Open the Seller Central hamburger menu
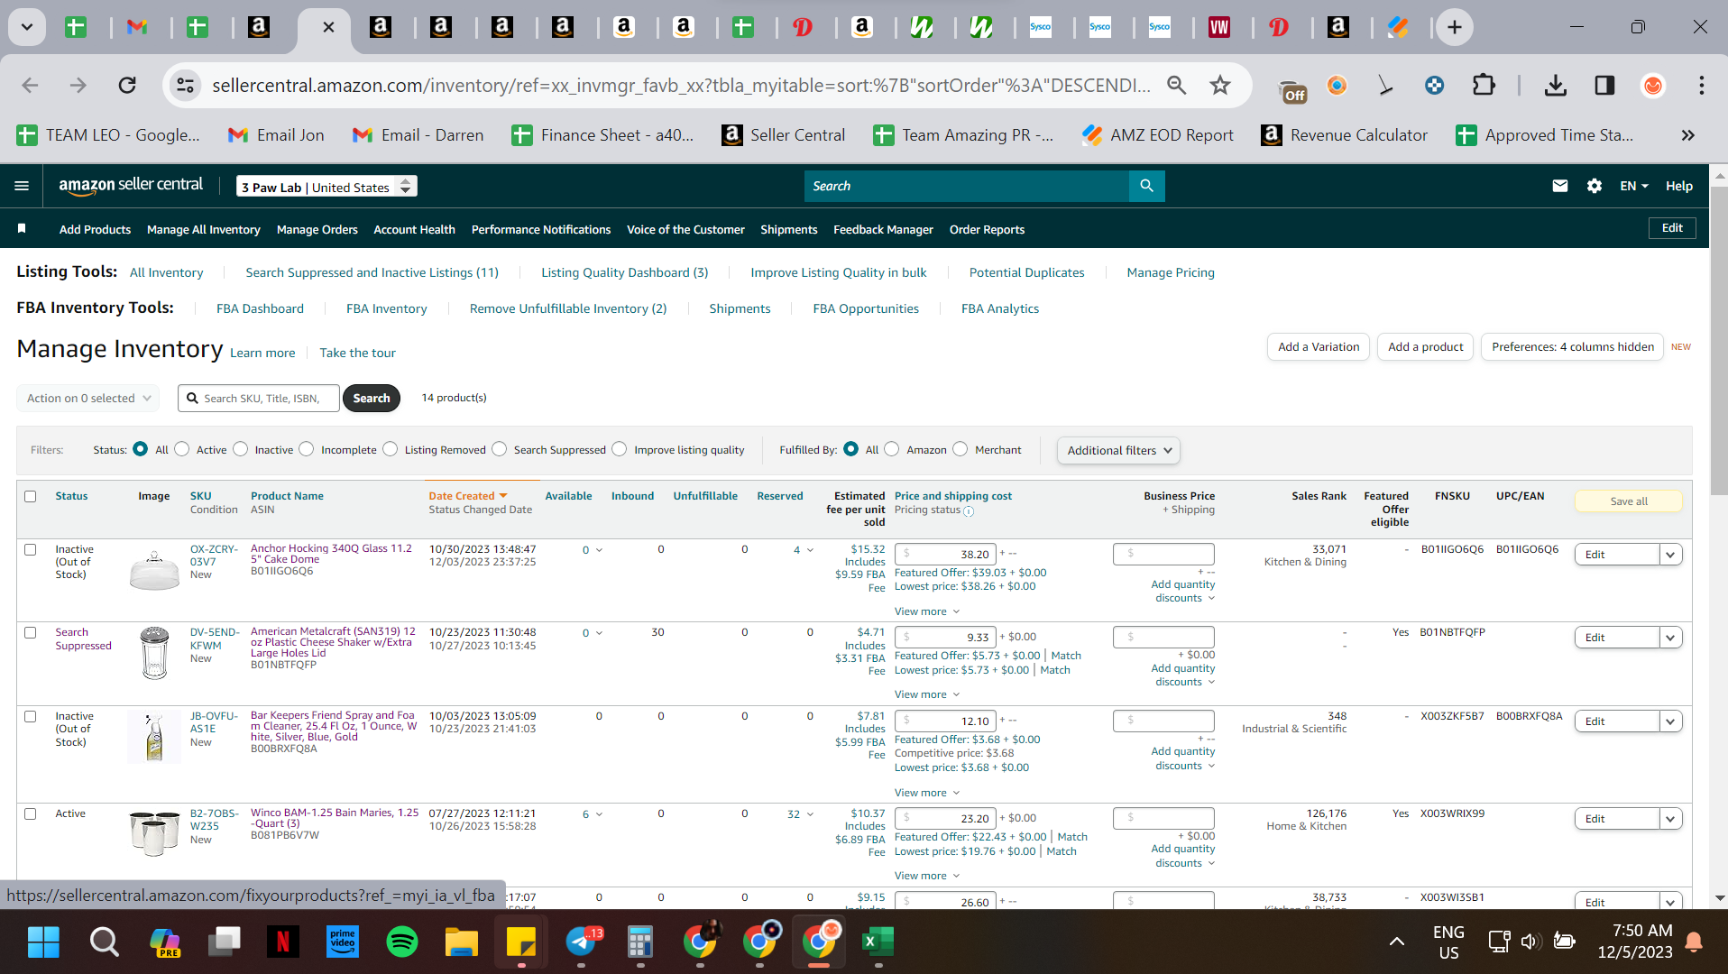 tap(22, 186)
